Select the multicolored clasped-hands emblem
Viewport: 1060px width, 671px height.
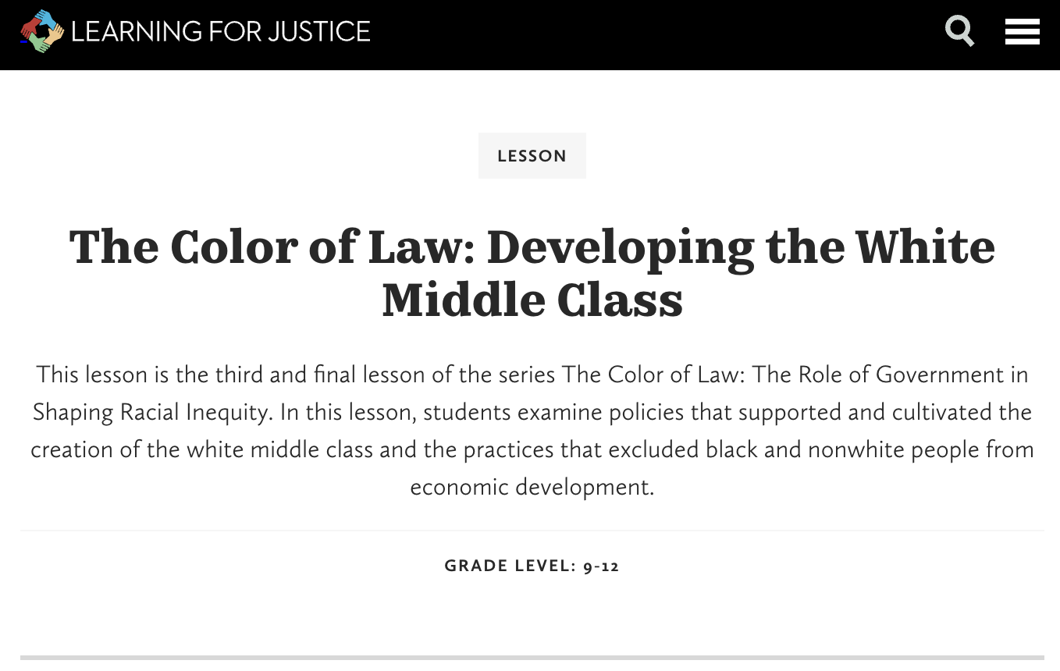tap(41, 31)
